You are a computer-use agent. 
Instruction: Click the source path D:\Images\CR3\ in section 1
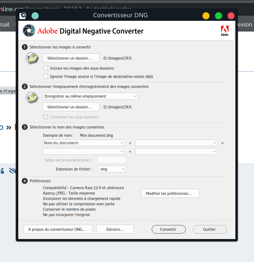coord(118,58)
